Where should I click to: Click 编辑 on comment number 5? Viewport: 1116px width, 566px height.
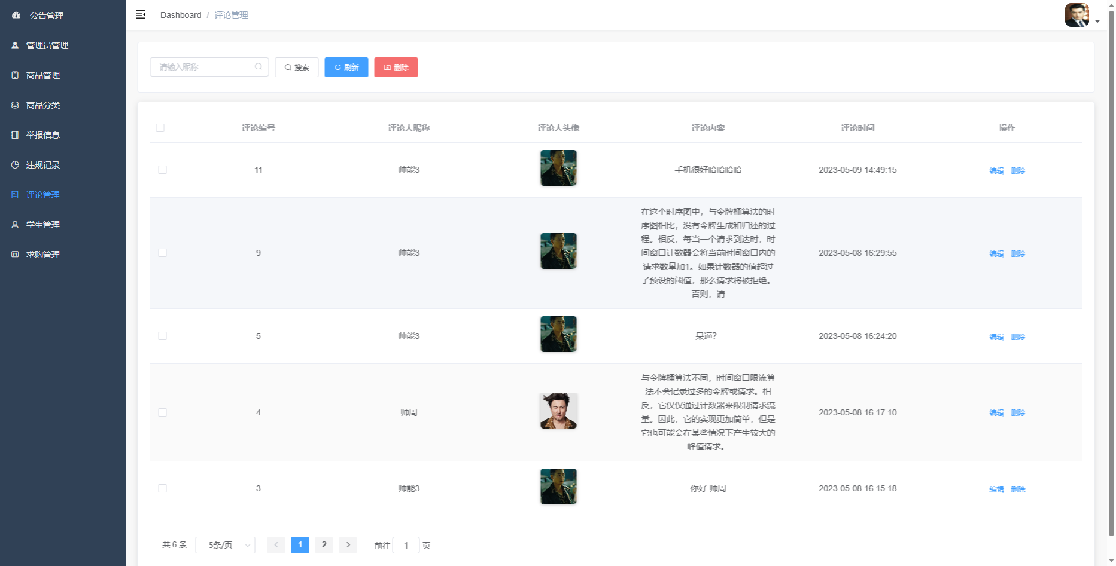996,336
